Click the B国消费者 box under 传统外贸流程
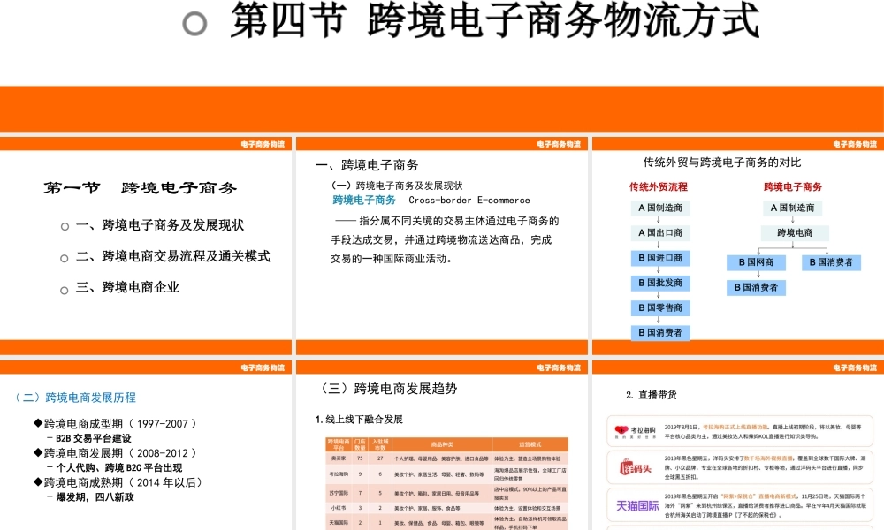The image size is (884, 530). point(661,332)
